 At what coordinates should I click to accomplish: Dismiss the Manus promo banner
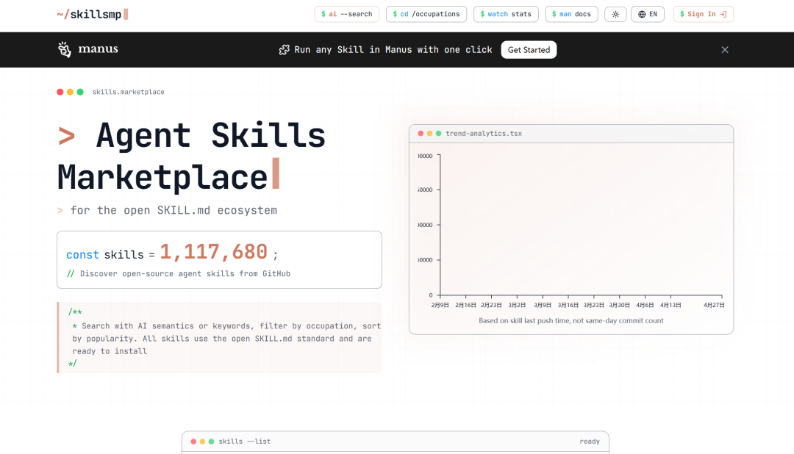click(x=725, y=50)
